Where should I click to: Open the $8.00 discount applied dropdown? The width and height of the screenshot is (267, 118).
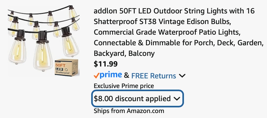click(137, 99)
